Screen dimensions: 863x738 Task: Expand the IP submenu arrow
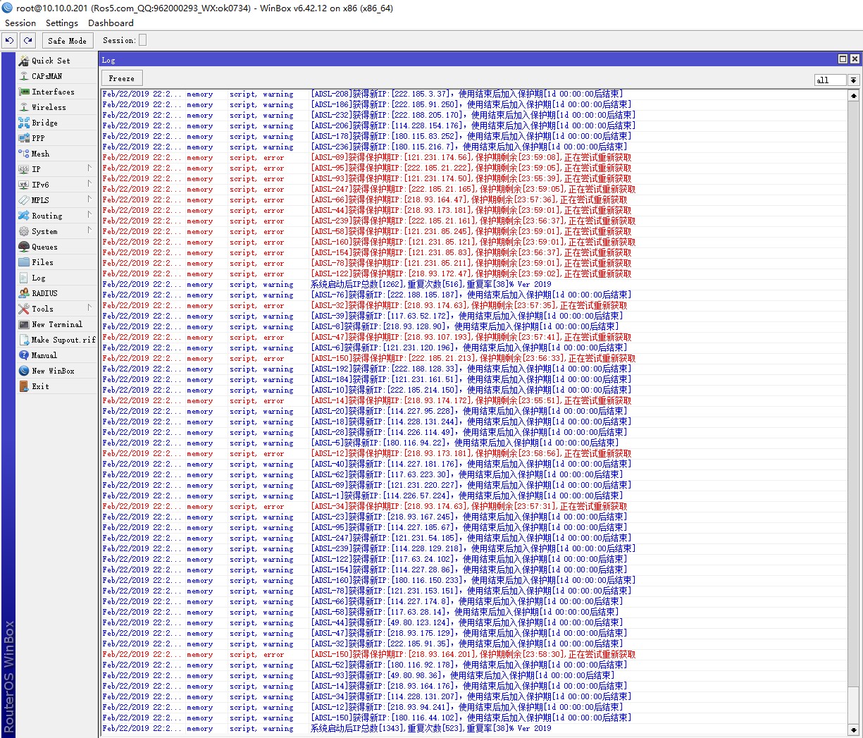pos(89,168)
